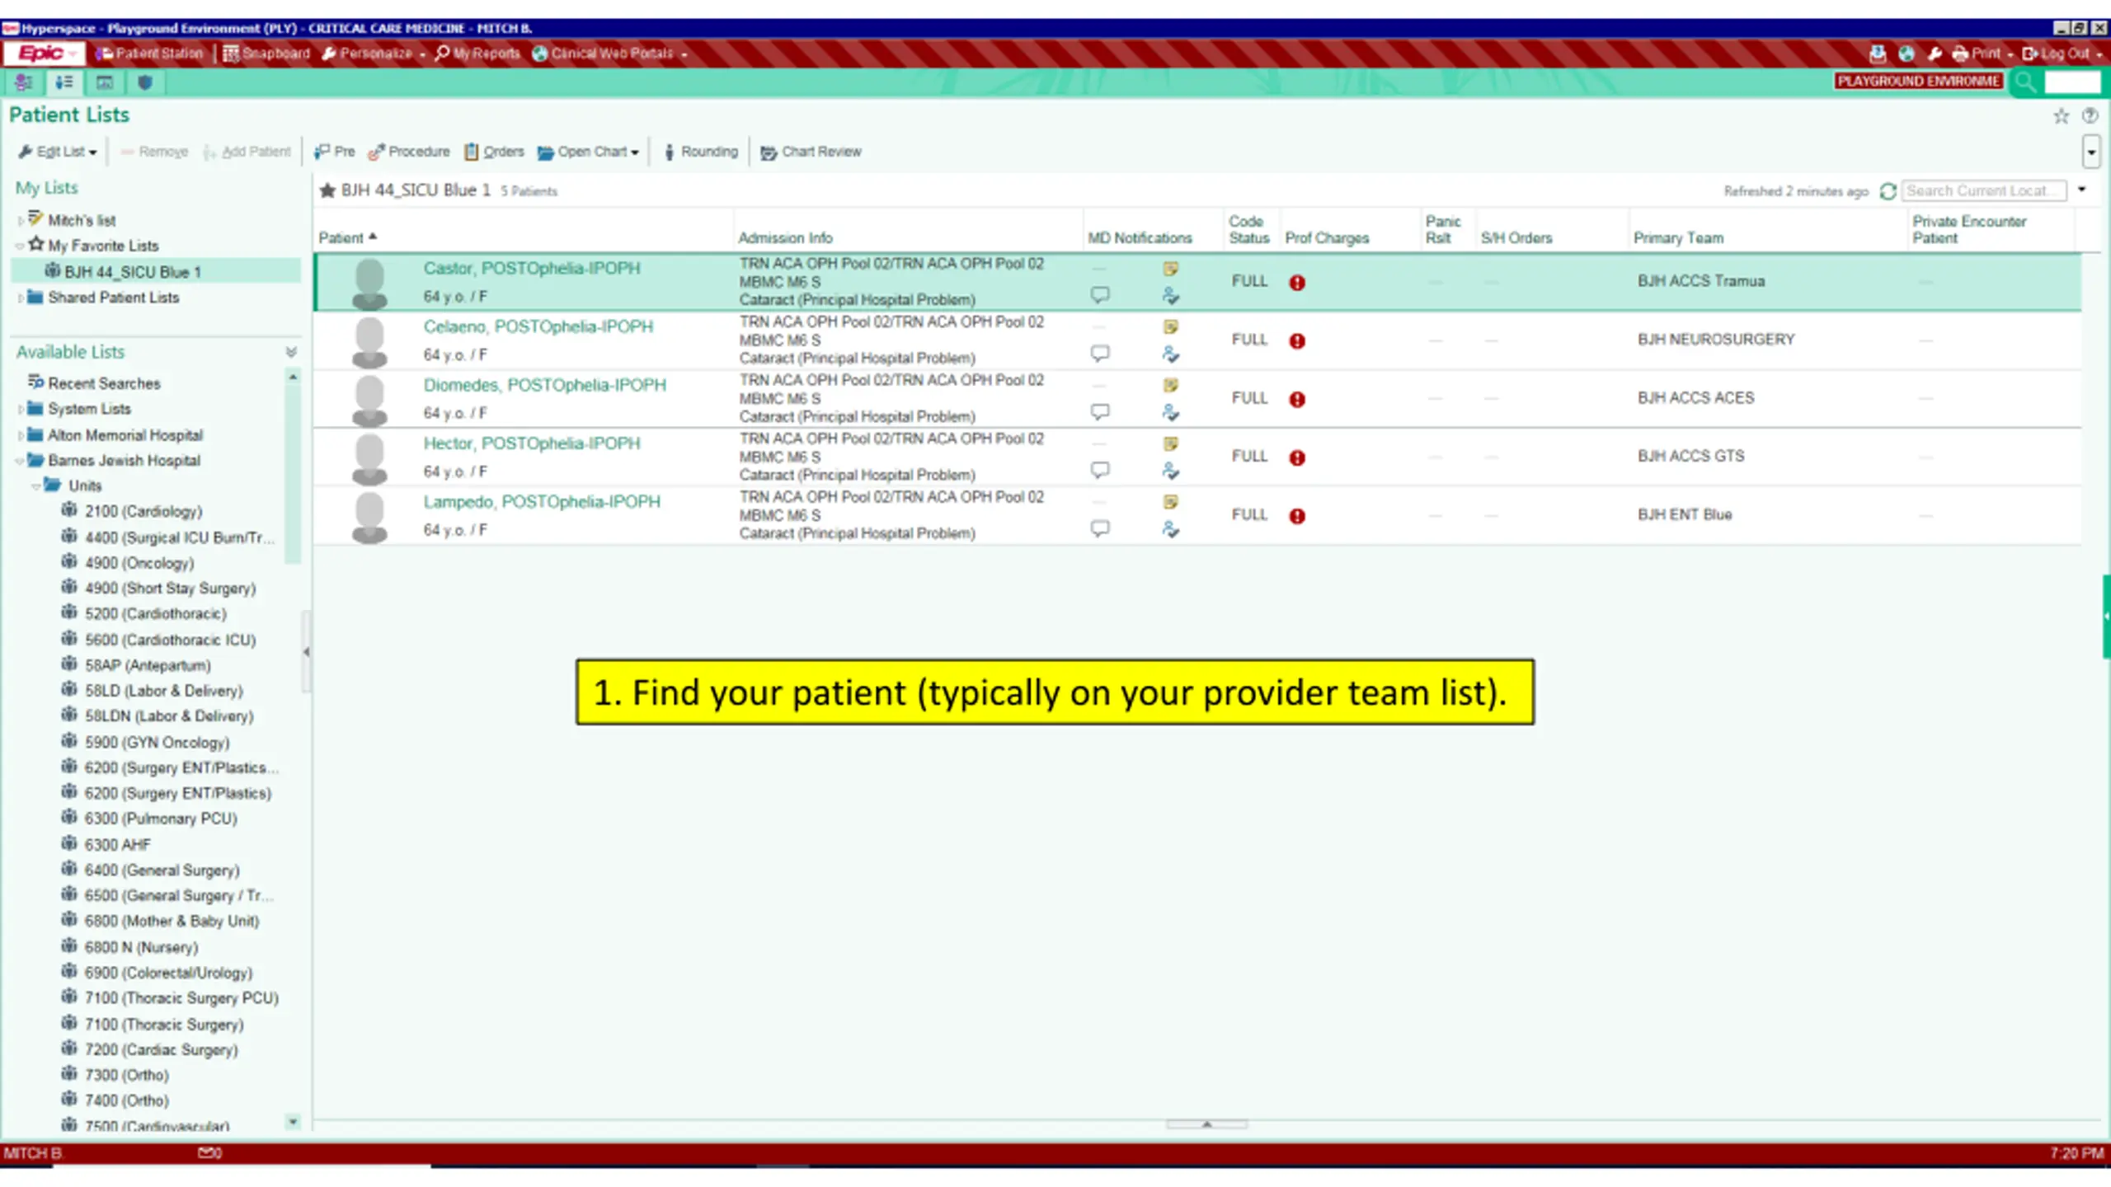Open Patient Station
Viewport: 2111px width, 1187px height.
coord(149,54)
